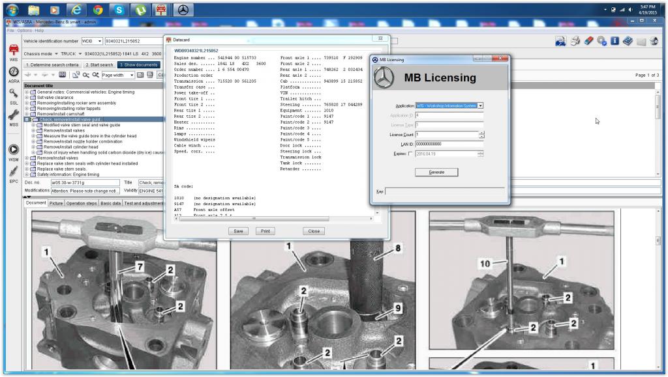The height and width of the screenshot is (377, 668).
Task: Open the Options menu
Action: (x=24, y=31)
